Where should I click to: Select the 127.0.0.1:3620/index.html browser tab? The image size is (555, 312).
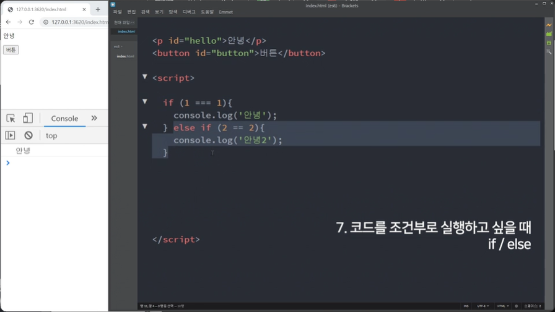click(x=45, y=9)
